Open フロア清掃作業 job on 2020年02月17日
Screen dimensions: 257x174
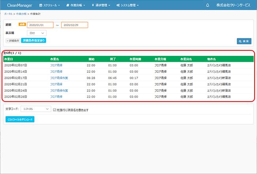59,78
